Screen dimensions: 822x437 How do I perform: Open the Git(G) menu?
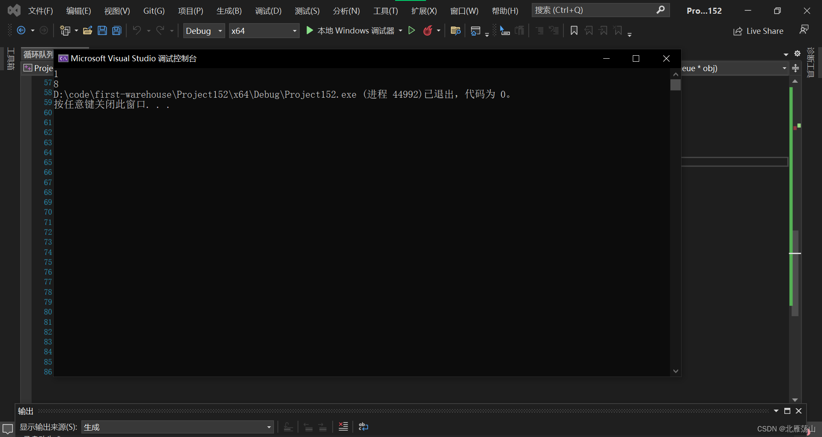click(x=154, y=11)
